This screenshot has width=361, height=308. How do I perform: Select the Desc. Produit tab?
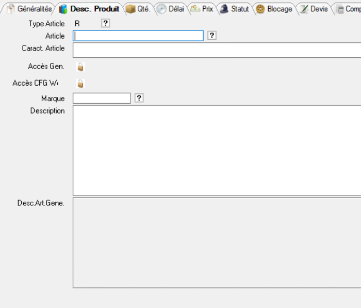click(x=89, y=9)
